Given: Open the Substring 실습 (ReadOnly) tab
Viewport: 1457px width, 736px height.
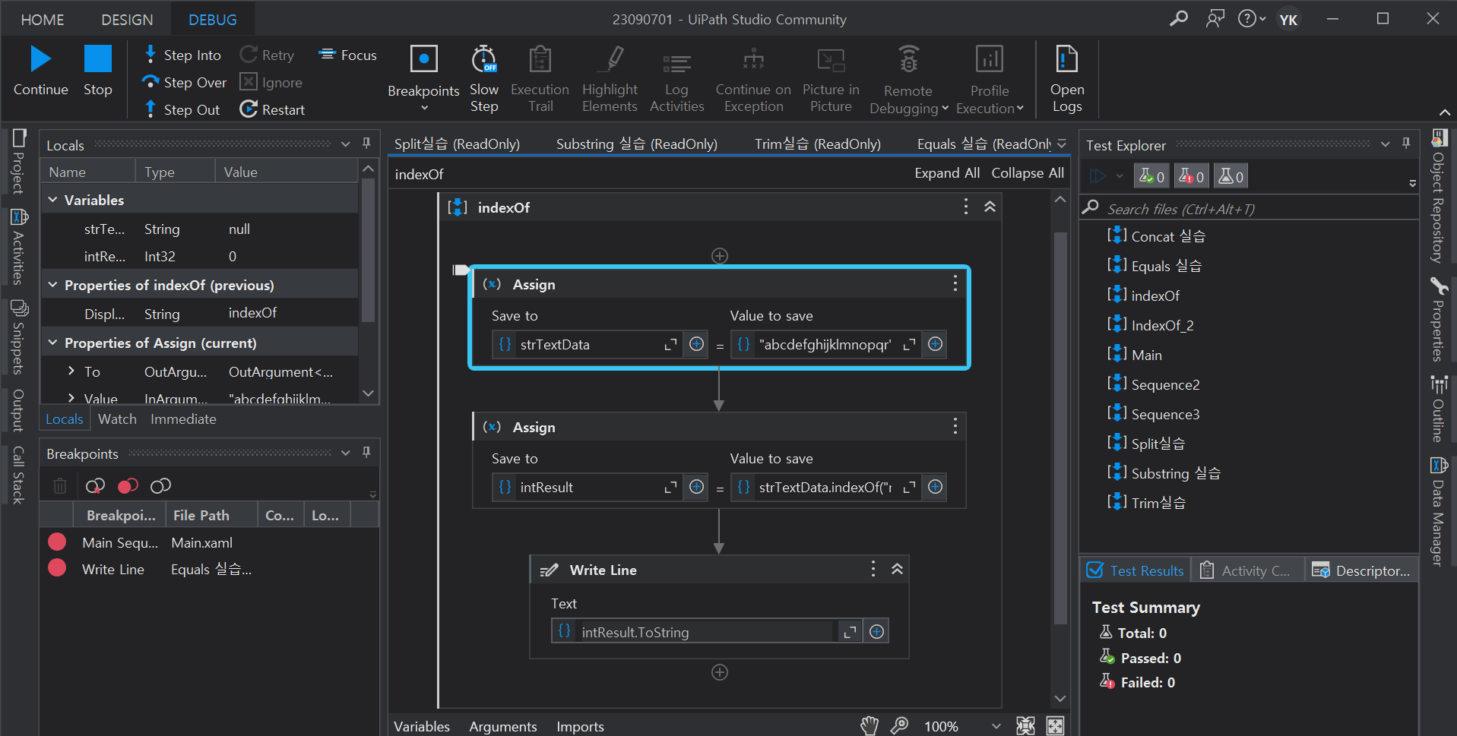Looking at the screenshot, I should [636, 144].
